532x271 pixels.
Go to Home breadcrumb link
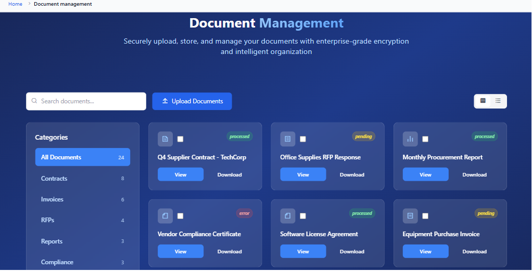[x=16, y=4]
